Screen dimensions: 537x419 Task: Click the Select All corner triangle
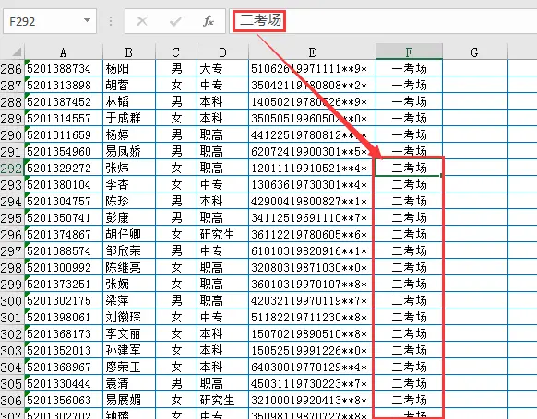coord(17,52)
